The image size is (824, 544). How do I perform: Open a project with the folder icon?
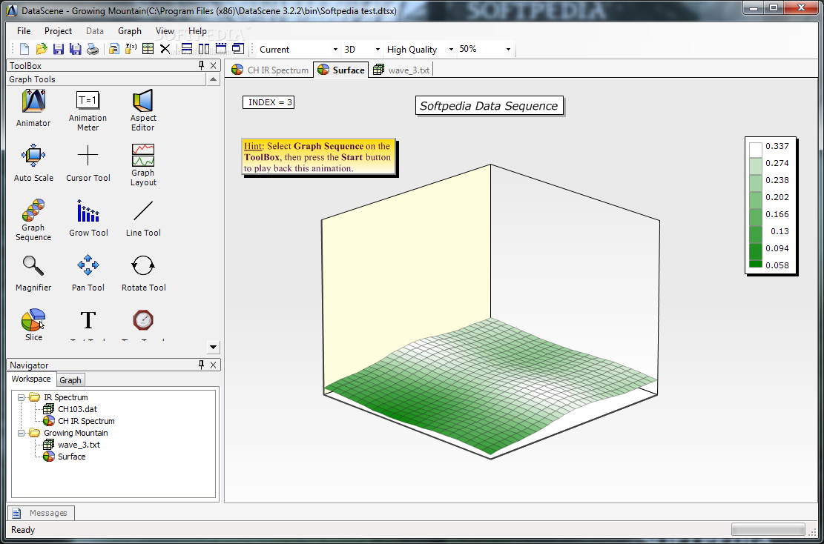tap(42, 50)
